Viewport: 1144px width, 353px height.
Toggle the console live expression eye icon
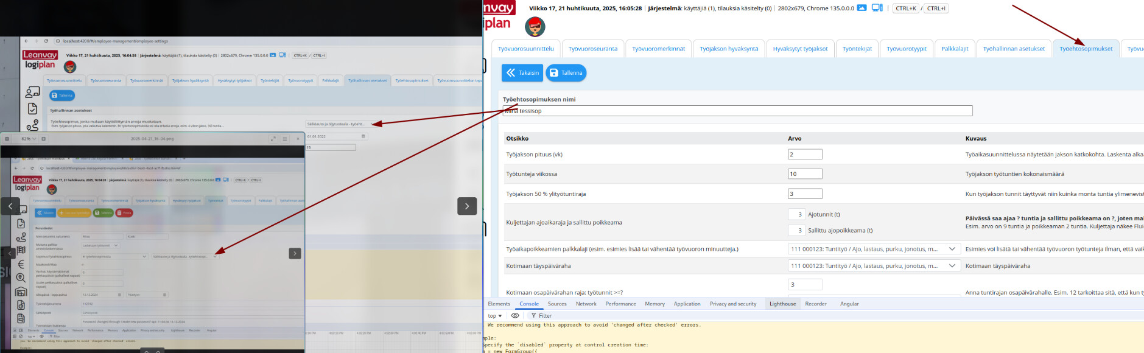click(x=515, y=316)
